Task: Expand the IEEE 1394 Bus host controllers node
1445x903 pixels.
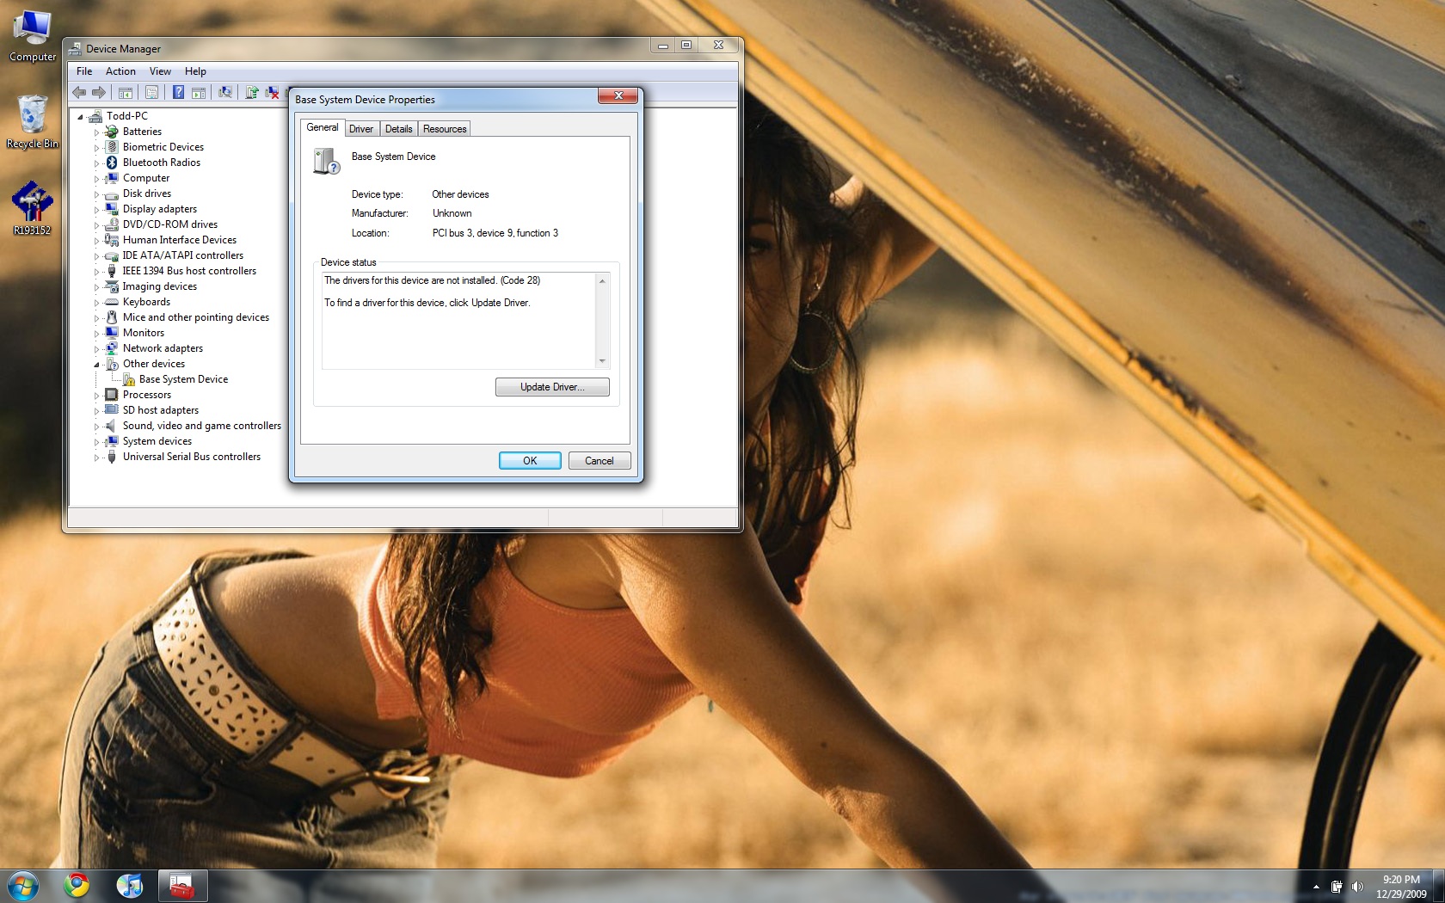Action: 96,272
